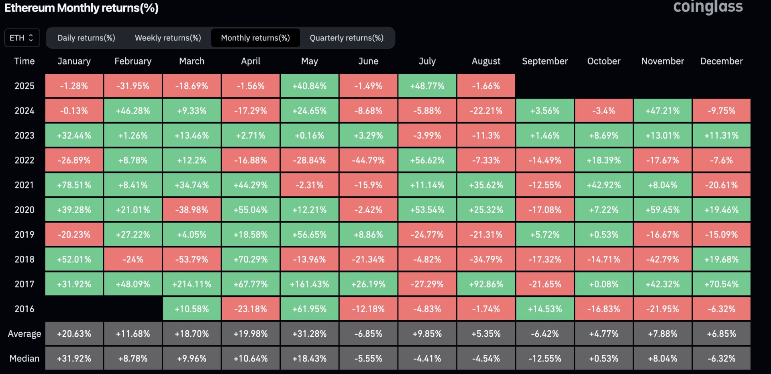Image resolution: width=771 pixels, height=374 pixels.
Task: Click the 2022 June -44.79% cell
Action: [x=368, y=160]
